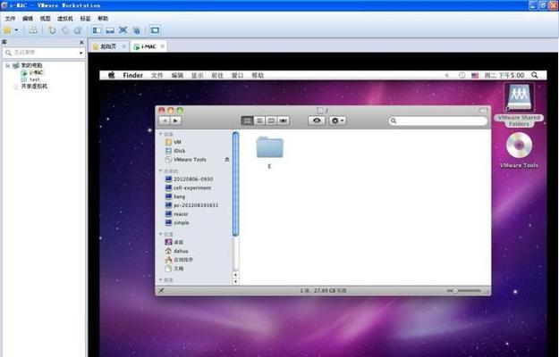559x357 pixels.
Task: Open the Finder action gear menu
Action: (337, 120)
